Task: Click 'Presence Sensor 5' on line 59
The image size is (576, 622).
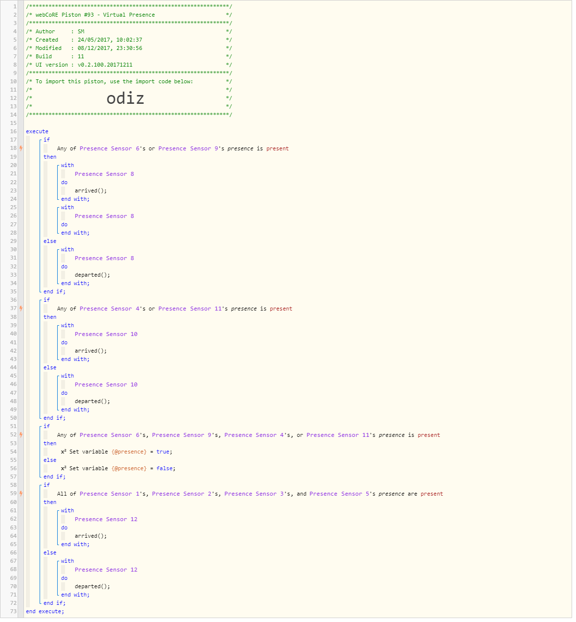Action: coord(339,494)
